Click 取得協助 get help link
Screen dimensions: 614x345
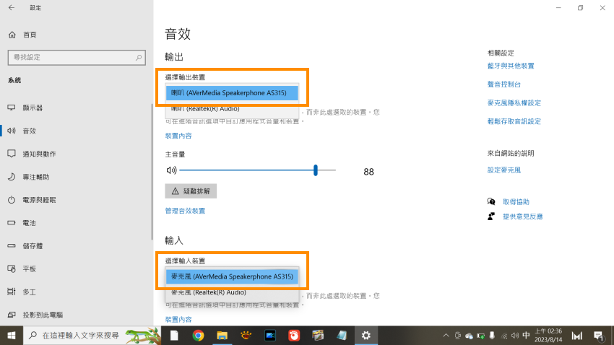516,202
